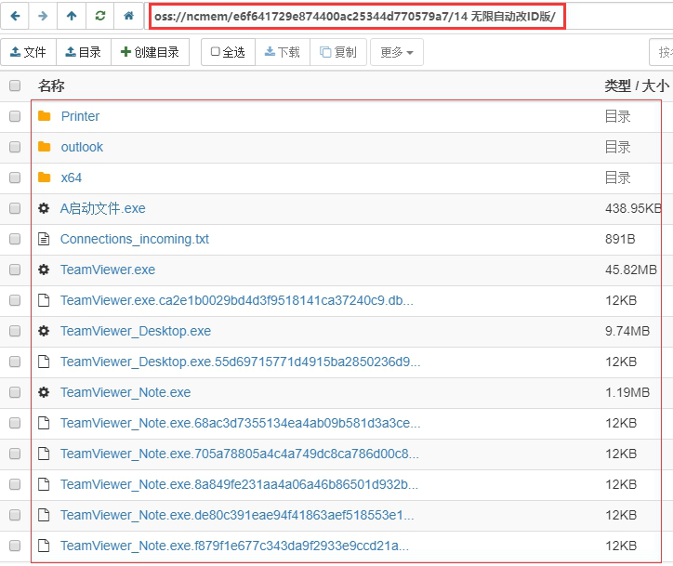Click file icon of TeamViewer_Note.exe.8a849f entry

pos(44,484)
